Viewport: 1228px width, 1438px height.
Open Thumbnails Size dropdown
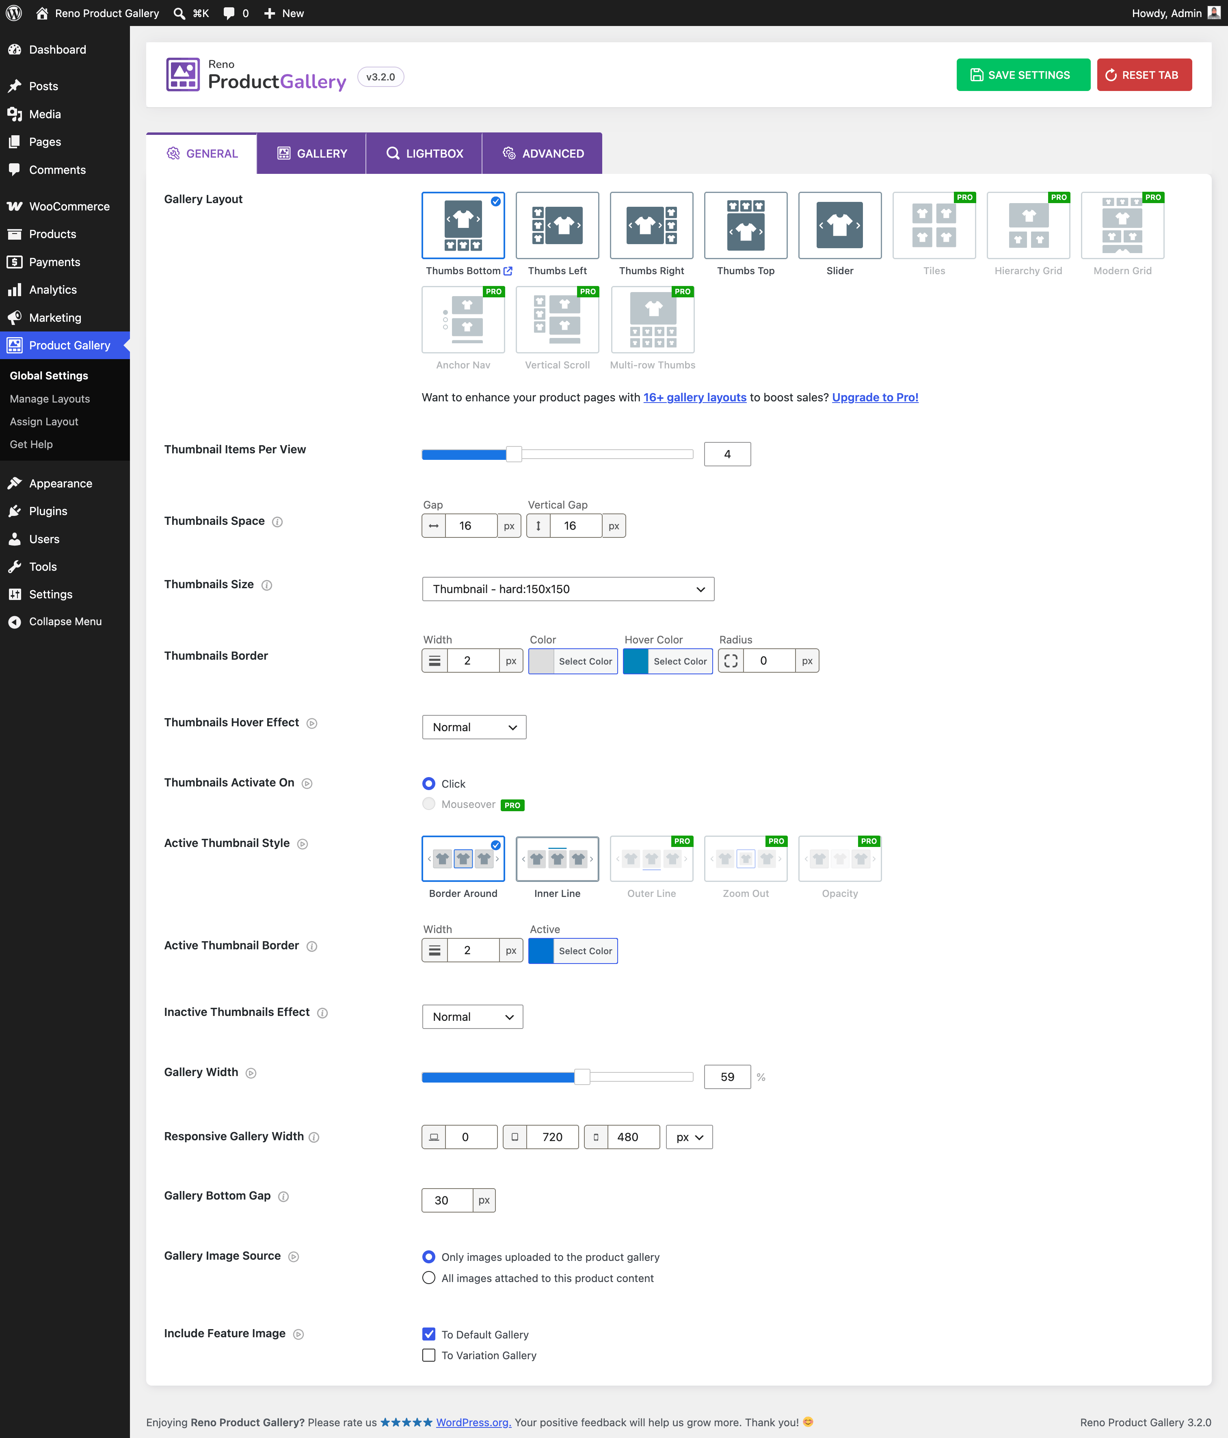(568, 589)
